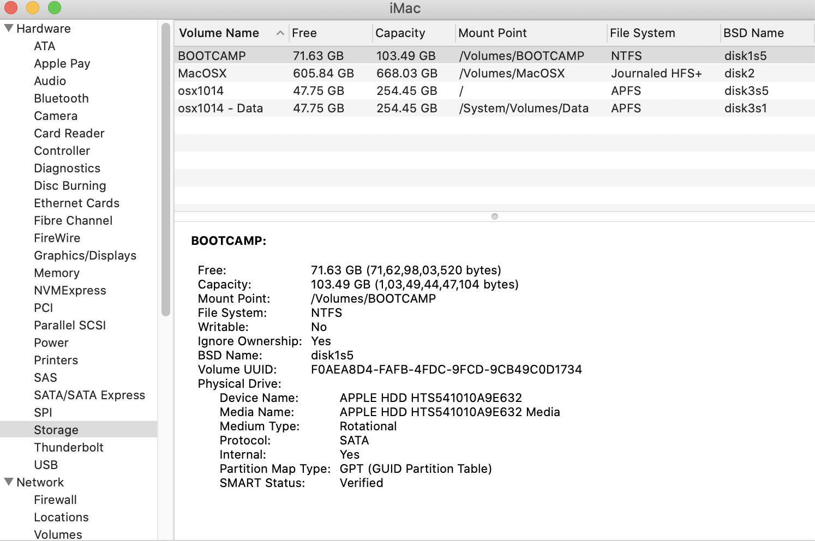Click the iMac window title

tap(405, 8)
